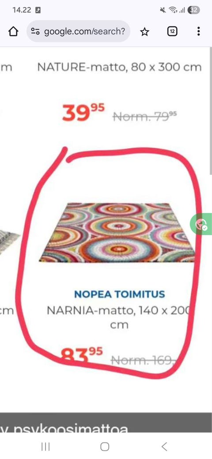Open NATURE-matto, 80 x 300 cm link
The height and width of the screenshot is (459, 212).
pos(119,68)
